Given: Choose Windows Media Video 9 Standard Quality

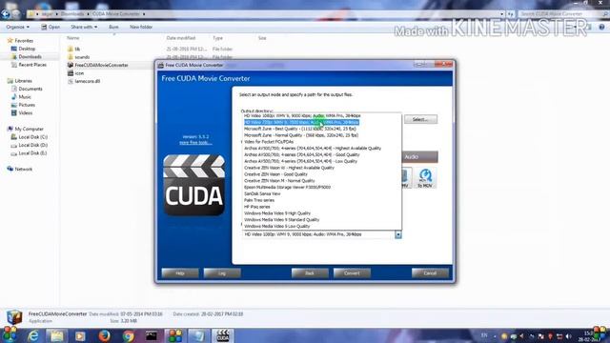Looking at the screenshot, I should point(281,220).
